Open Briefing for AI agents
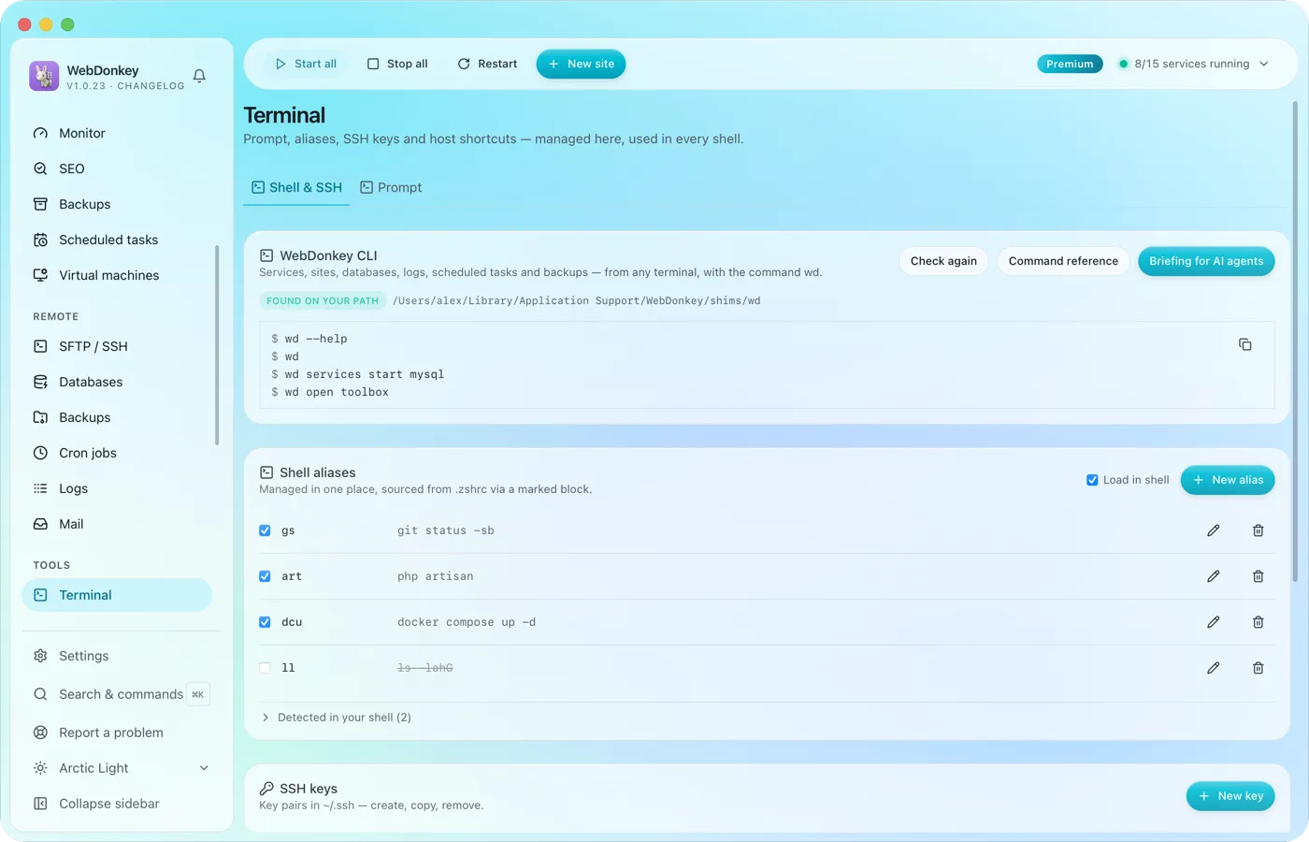This screenshot has width=1309, height=842. [x=1206, y=261]
